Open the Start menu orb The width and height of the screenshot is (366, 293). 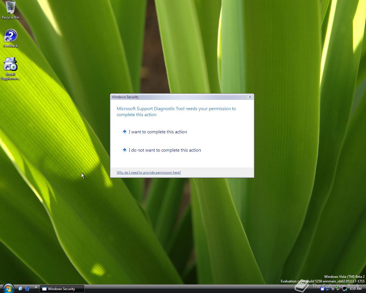click(8, 288)
